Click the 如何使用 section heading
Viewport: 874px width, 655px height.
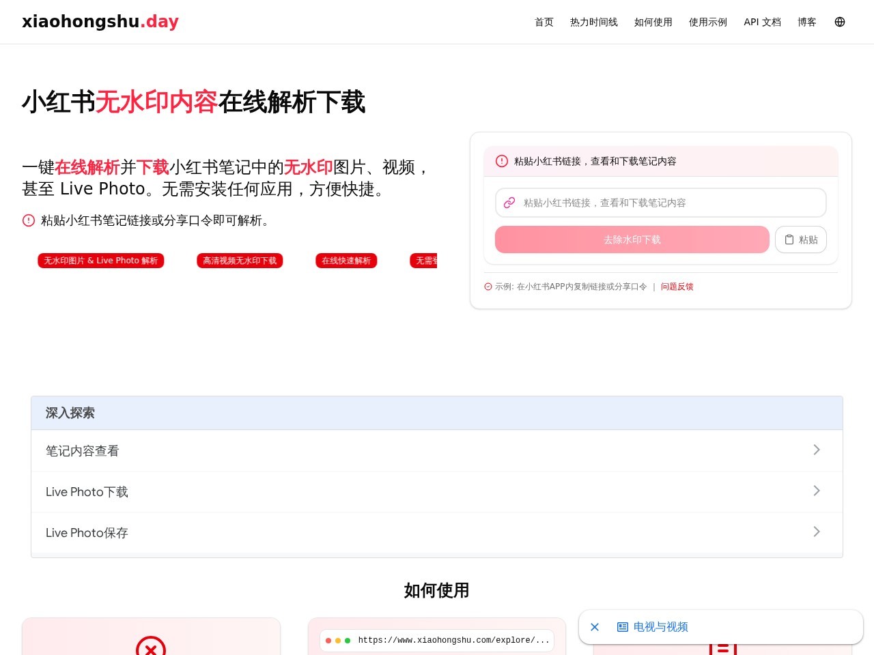(437, 590)
